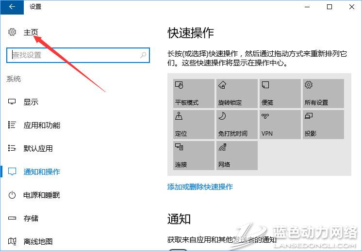Open All settings (所有设置) tile
Image resolution: width=362 pixels, height=251 pixels.
click(x=323, y=94)
